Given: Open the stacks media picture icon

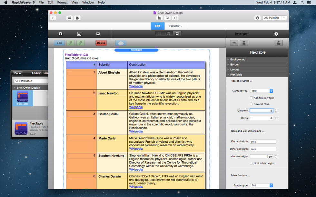Looking at the screenshot, I should tap(98, 34).
